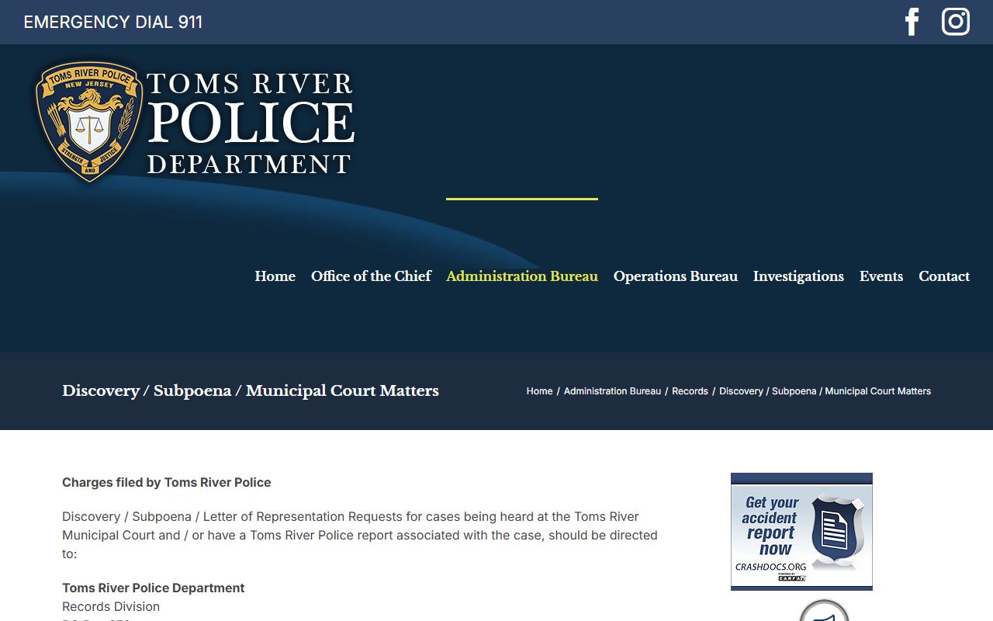Follow the Administration Bureau breadcrumb link
The image size is (993, 621).
click(x=612, y=391)
